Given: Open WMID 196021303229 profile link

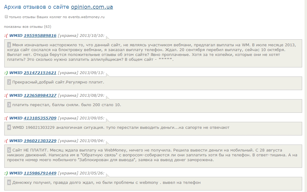Looking at the screenshot, I should click(x=40, y=141).
